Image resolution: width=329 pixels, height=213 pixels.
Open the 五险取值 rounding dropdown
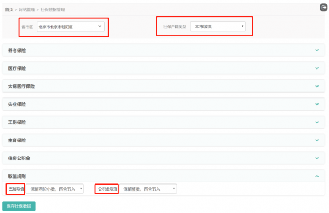coord(54,189)
